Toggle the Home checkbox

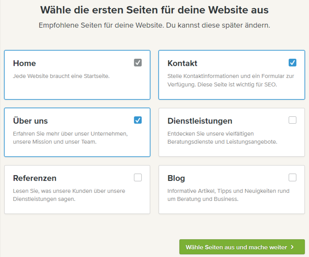(x=138, y=63)
